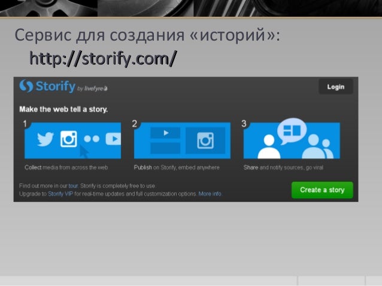The height and width of the screenshot is (286, 382).
Task: Click the http://storify.com/ URL text
Action: [102, 59]
